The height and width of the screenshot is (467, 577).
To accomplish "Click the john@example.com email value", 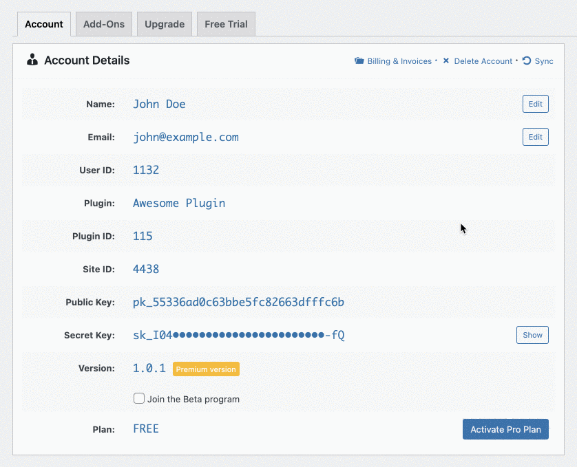I will click(x=186, y=137).
